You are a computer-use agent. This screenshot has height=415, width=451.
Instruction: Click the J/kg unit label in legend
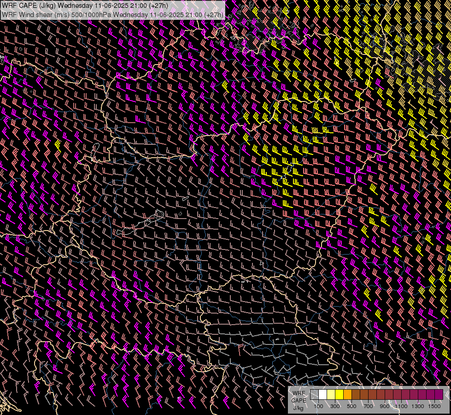tap(299, 408)
